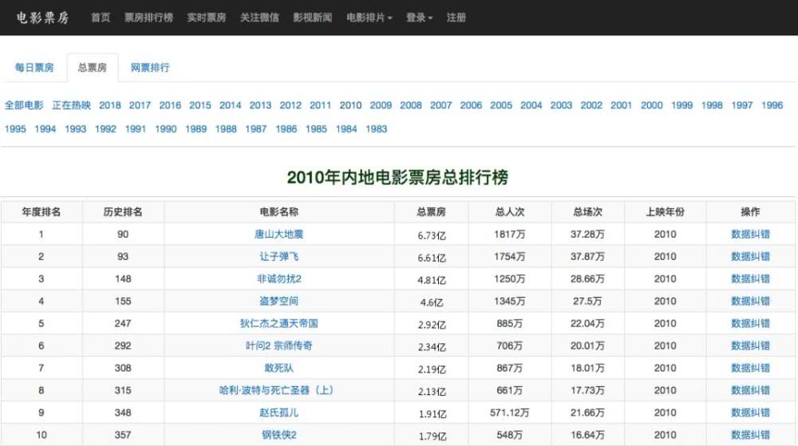Select year 1995 filter
This screenshot has width=798, height=446.
(15, 128)
